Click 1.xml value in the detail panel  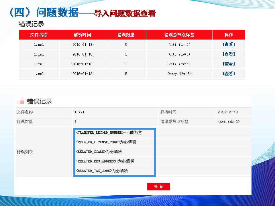(x=79, y=112)
